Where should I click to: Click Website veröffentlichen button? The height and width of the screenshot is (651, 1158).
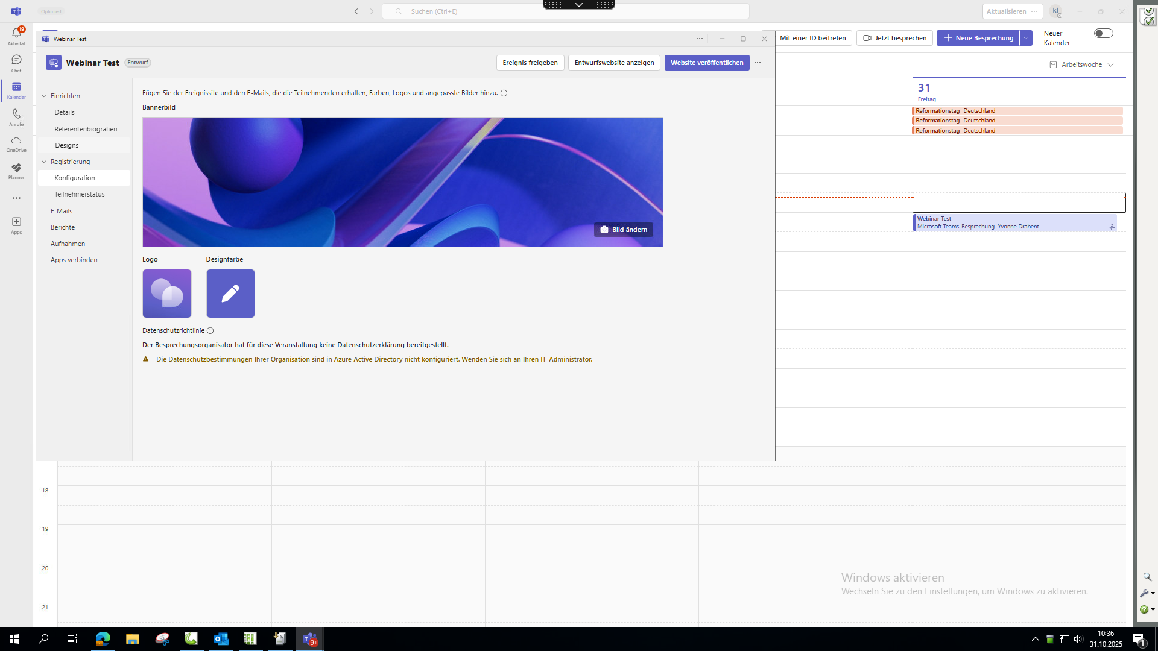pyautogui.click(x=706, y=63)
